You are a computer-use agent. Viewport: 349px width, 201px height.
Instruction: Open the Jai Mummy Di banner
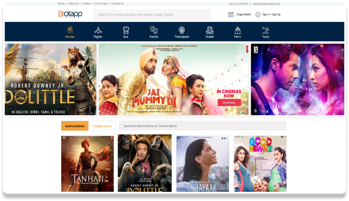point(174,79)
